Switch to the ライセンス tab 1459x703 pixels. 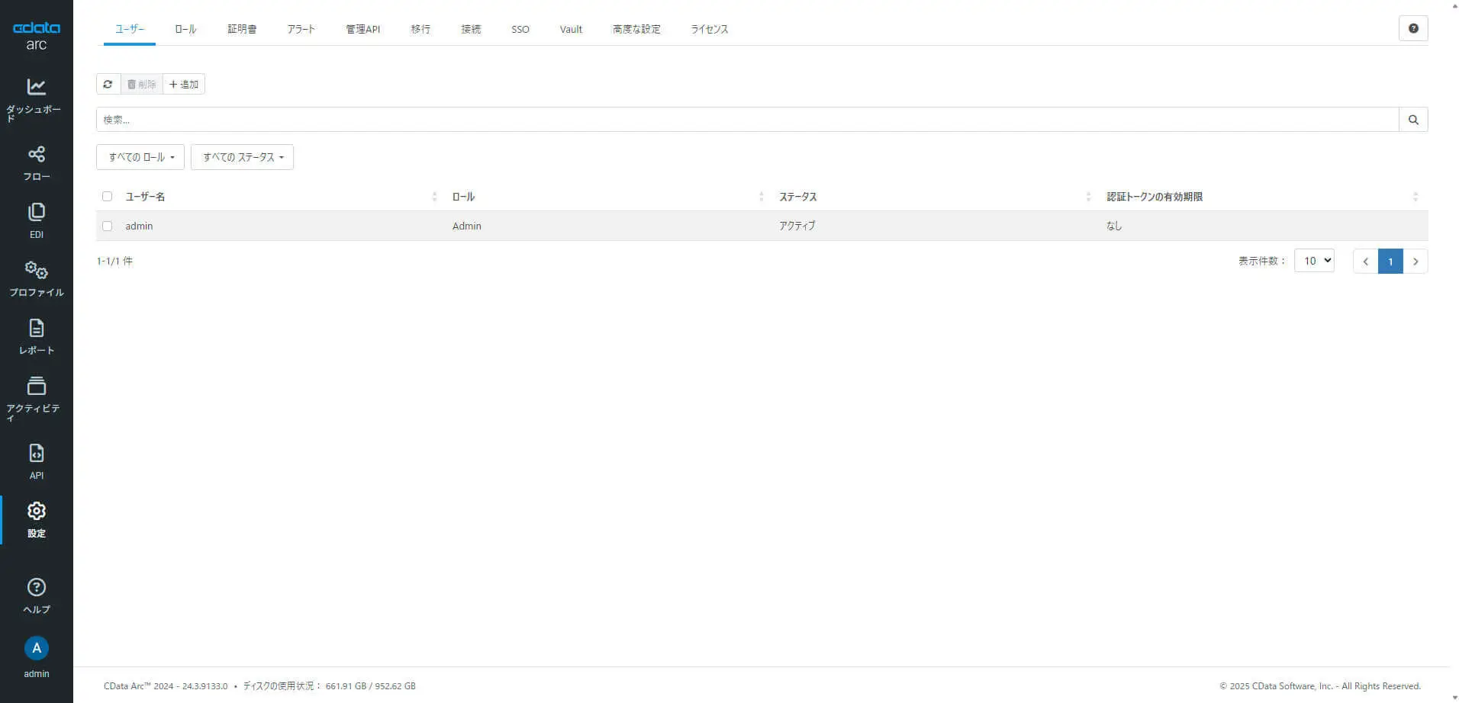710,29
